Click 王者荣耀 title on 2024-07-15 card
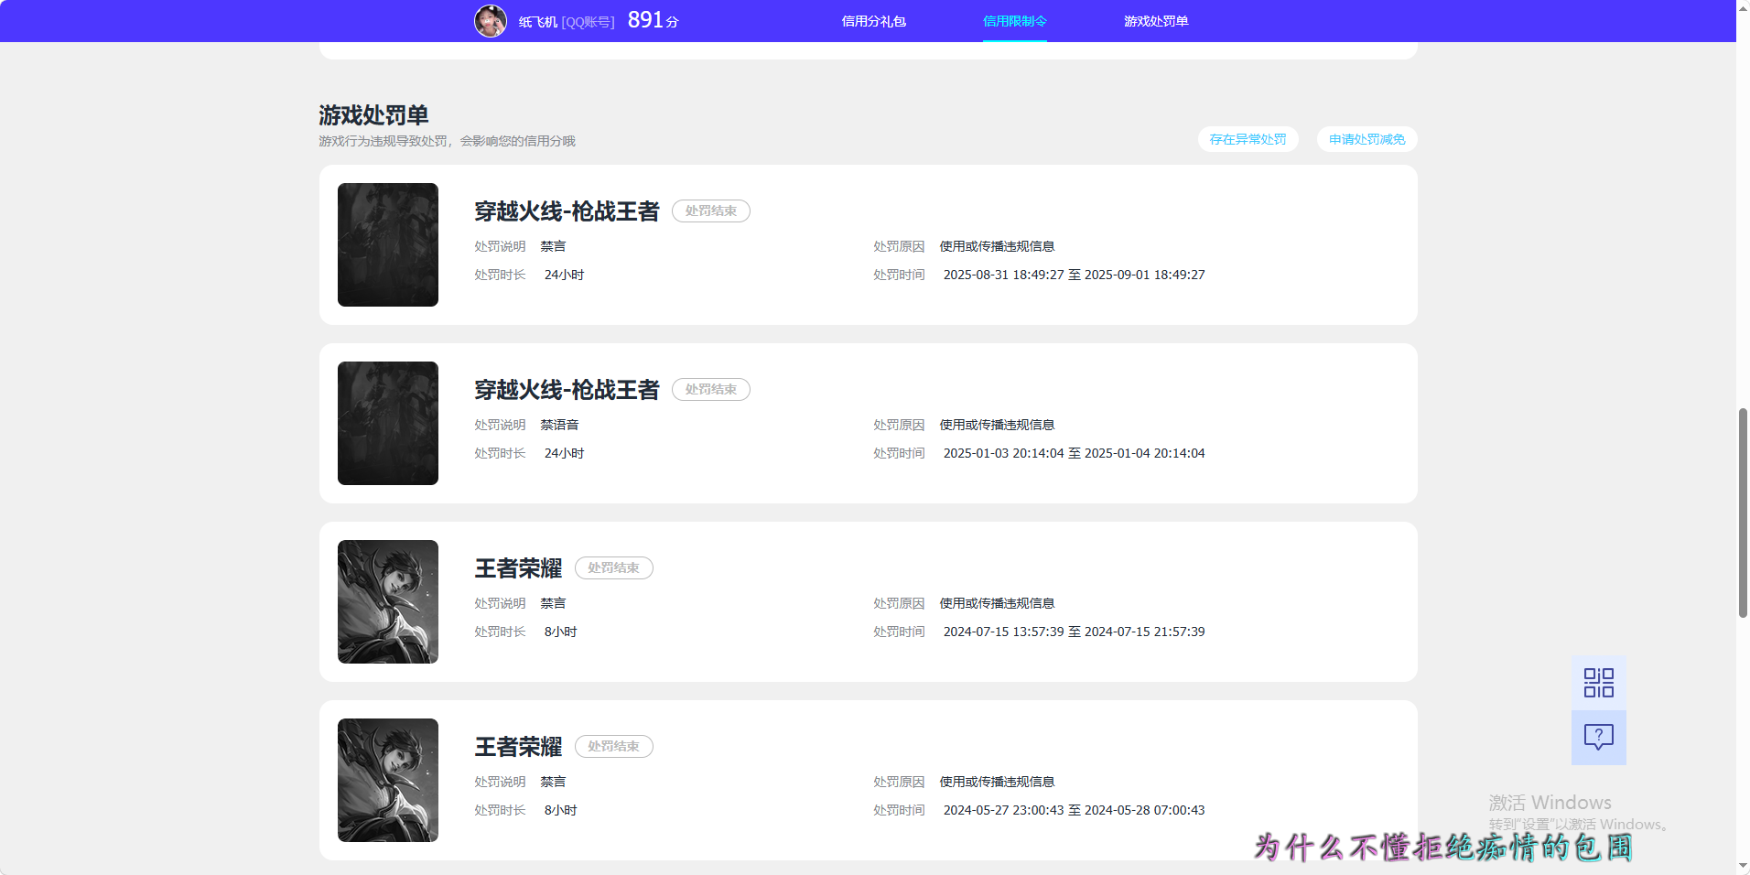The height and width of the screenshot is (875, 1750). point(518,568)
